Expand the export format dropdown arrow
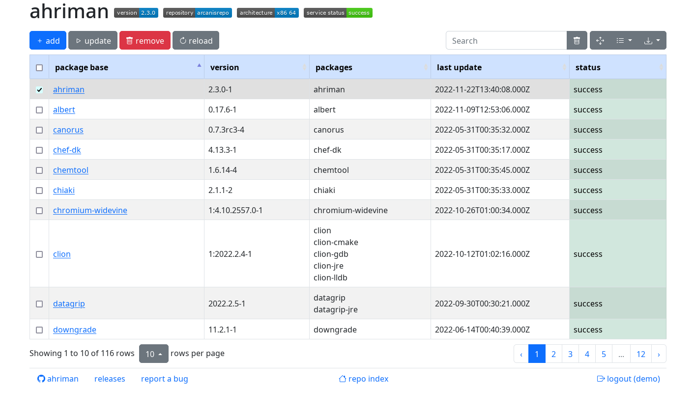The width and height of the screenshot is (694, 415). click(x=658, y=40)
